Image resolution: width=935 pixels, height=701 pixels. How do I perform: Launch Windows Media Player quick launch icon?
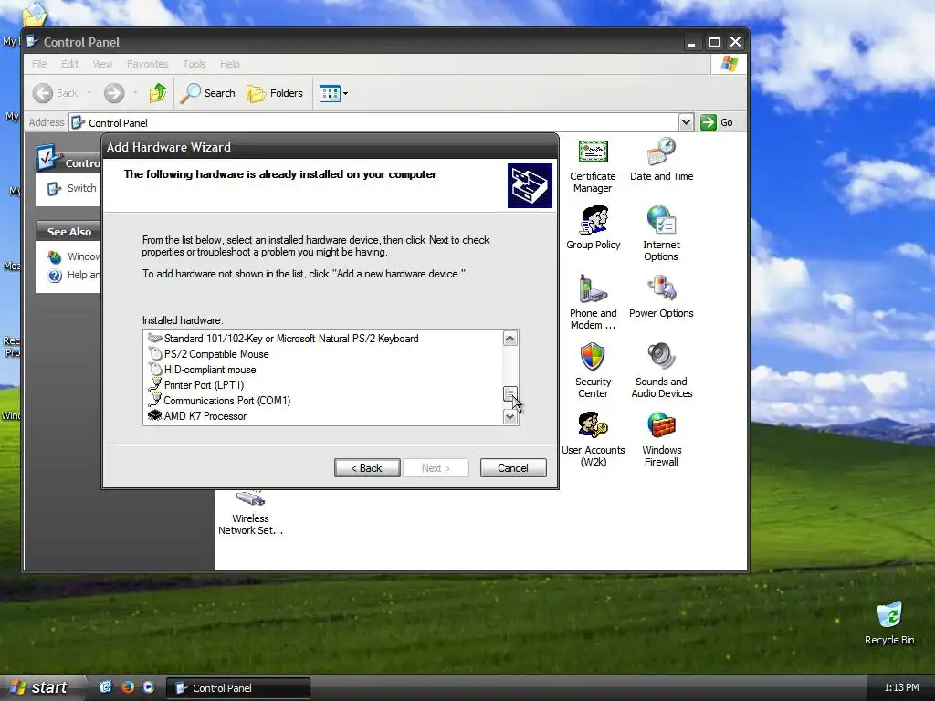(148, 687)
